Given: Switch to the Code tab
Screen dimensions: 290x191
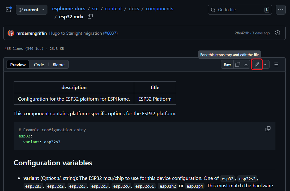Looking at the screenshot, I should click(39, 65).
